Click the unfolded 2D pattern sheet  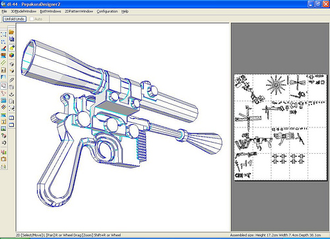point(280,127)
